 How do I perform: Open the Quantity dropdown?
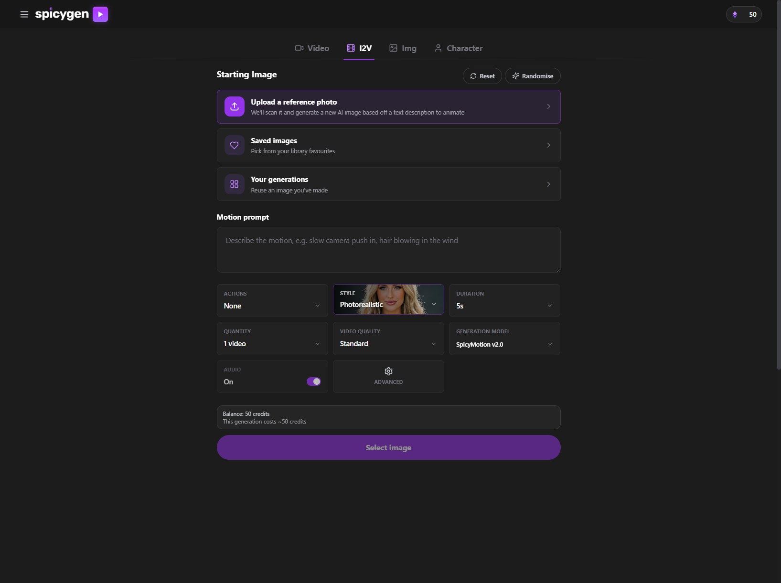point(272,339)
